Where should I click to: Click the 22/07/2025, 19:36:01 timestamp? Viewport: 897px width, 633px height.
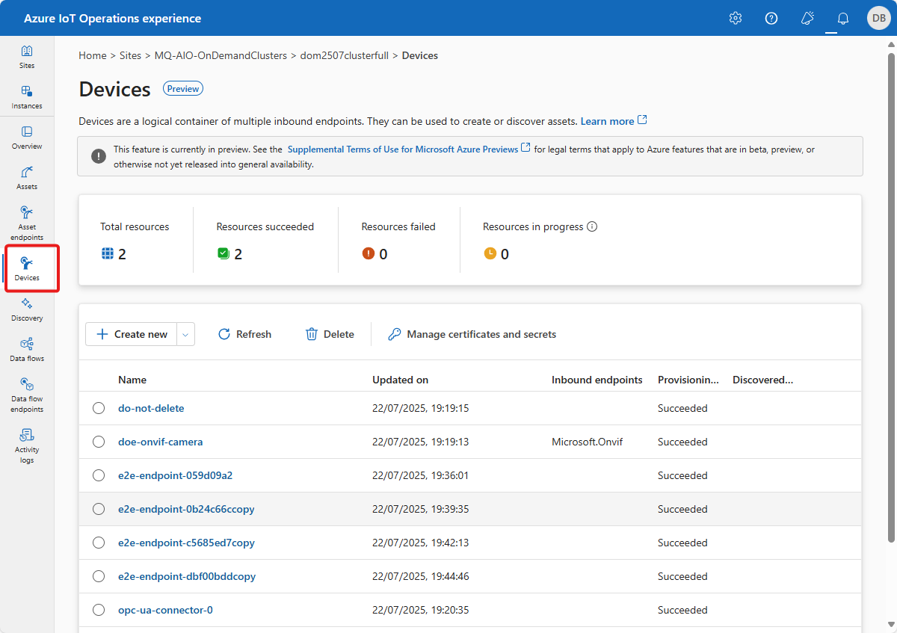click(420, 475)
